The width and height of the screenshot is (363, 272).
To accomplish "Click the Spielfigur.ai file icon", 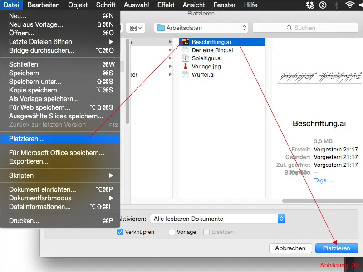I will [186, 58].
